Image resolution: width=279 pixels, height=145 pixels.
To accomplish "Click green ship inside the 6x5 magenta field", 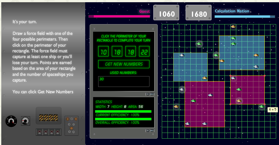I will pyautogui.click(x=239, y=89).
